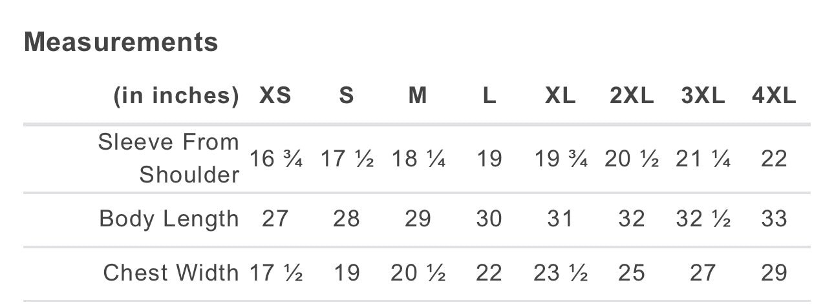Click the 4XL column header
This screenshot has width=834, height=307.
coord(774,96)
